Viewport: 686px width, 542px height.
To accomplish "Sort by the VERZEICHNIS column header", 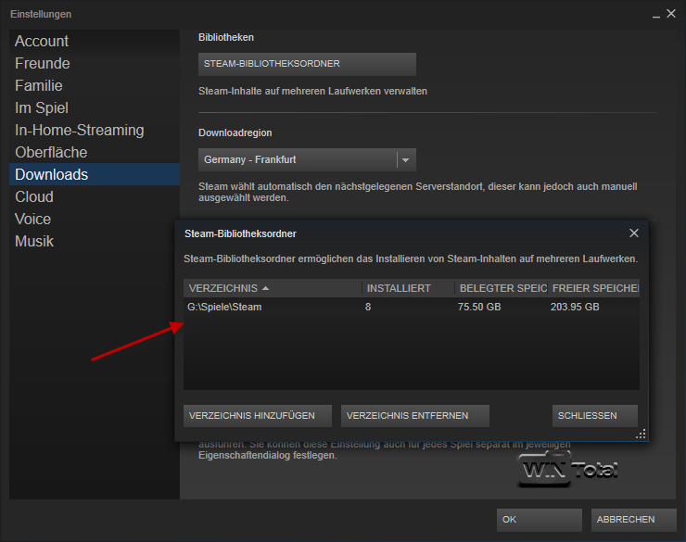I will (x=273, y=288).
